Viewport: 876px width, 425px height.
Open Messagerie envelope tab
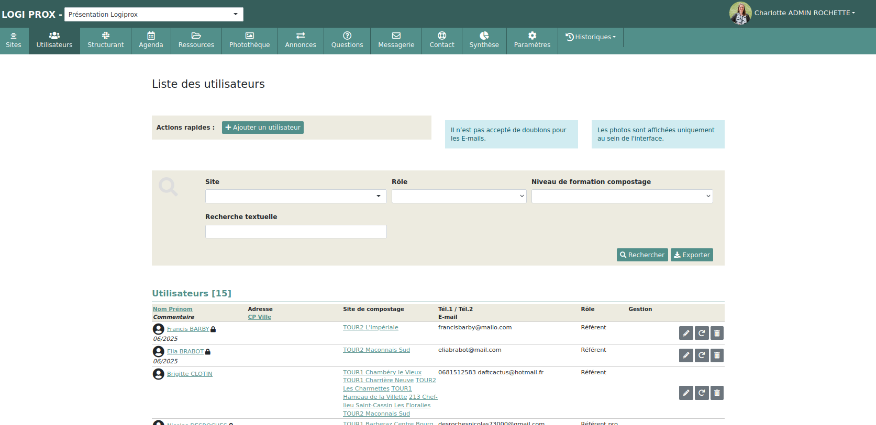point(396,41)
